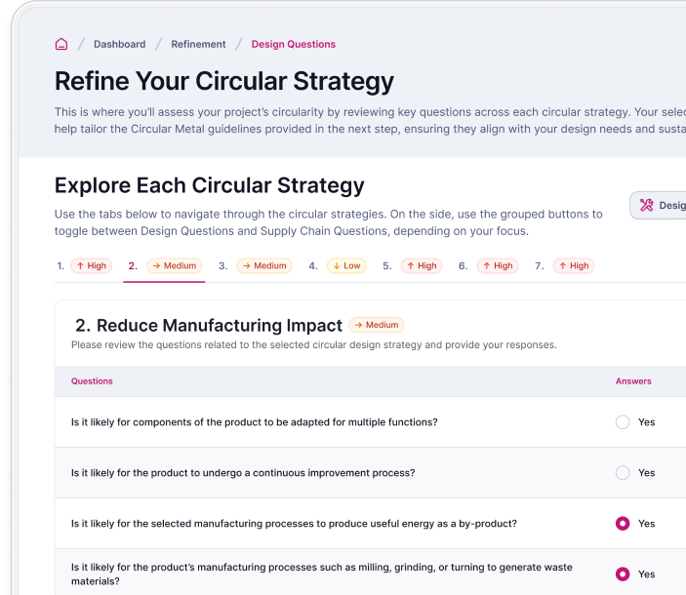Click the Design Questions breadcrumb

tap(293, 44)
